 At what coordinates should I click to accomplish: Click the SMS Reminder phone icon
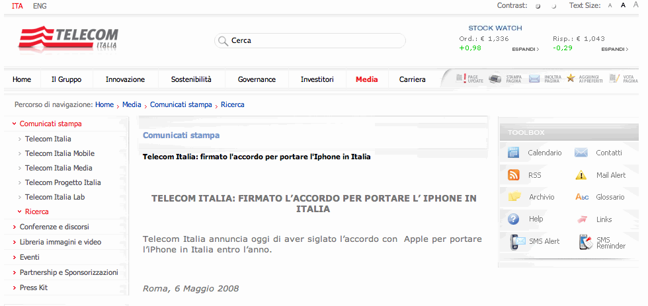[585, 242]
